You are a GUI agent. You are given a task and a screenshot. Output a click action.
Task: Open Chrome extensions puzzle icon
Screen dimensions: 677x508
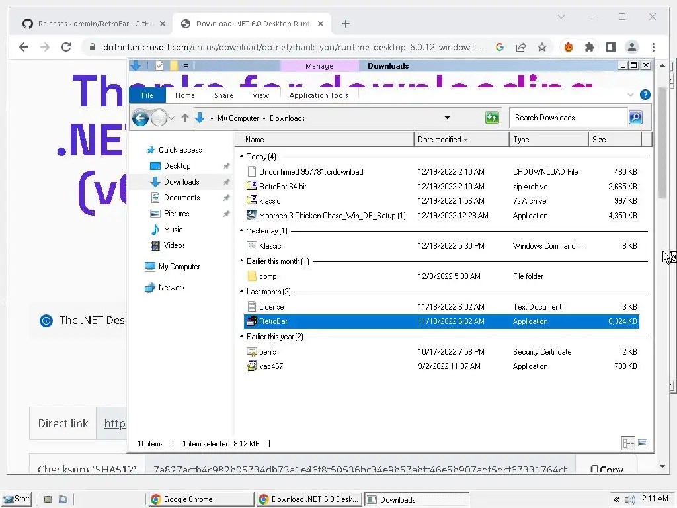tap(589, 47)
